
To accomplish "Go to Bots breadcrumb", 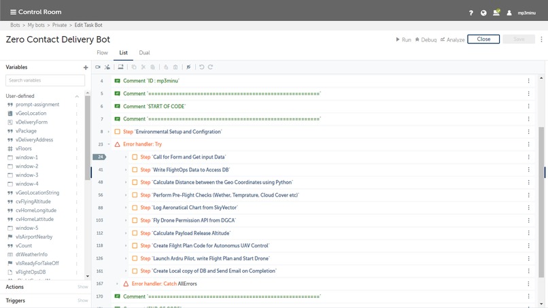I will coord(15,25).
